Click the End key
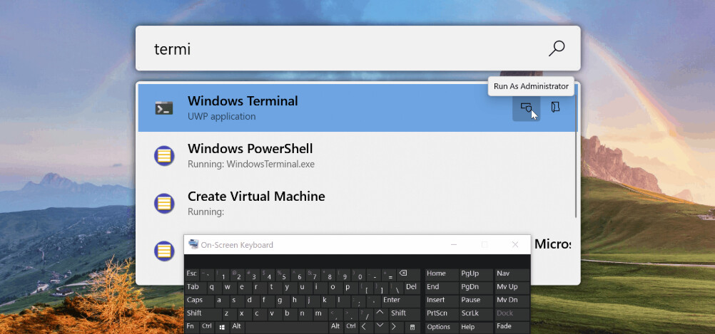715x334 pixels. tap(442, 288)
